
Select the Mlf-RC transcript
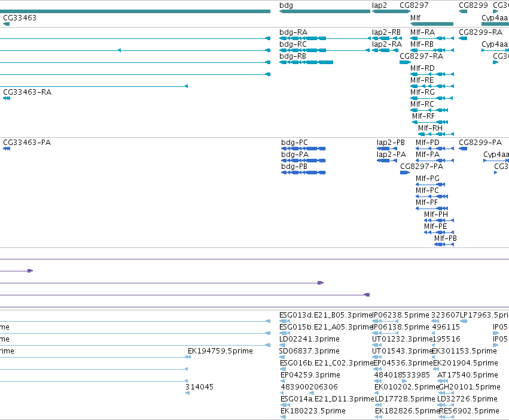point(422,104)
